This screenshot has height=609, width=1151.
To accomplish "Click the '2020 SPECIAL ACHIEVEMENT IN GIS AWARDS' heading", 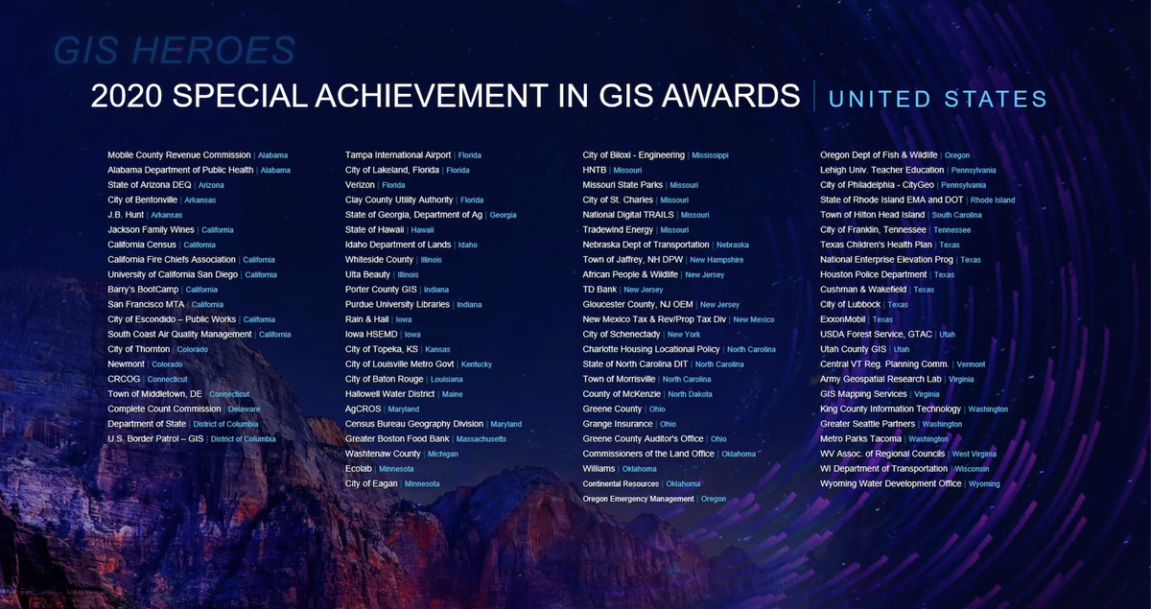I will click(445, 97).
